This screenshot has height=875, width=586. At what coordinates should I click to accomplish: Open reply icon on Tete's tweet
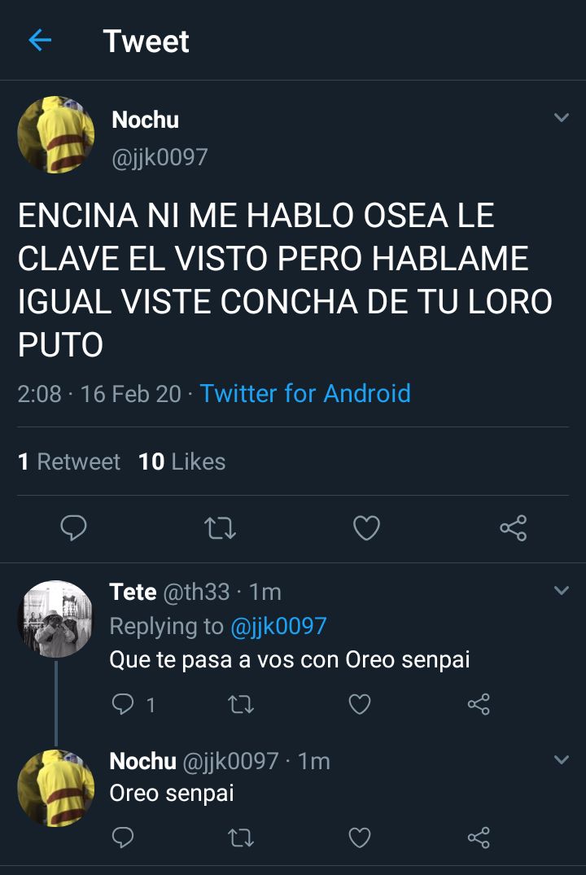(x=122, y=704)
